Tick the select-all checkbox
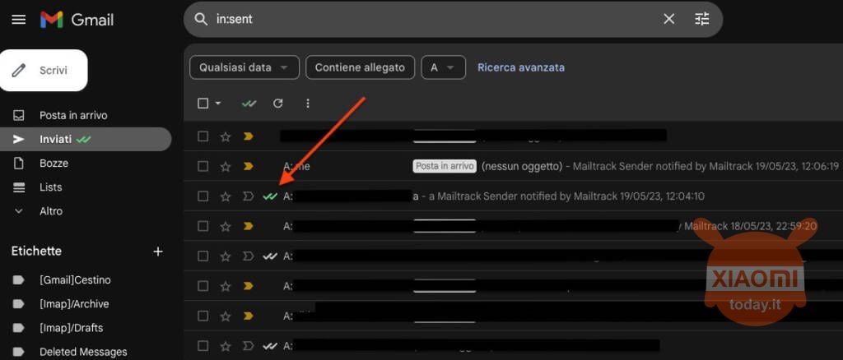This screenshot has height=360, width=843. [203, 103]
